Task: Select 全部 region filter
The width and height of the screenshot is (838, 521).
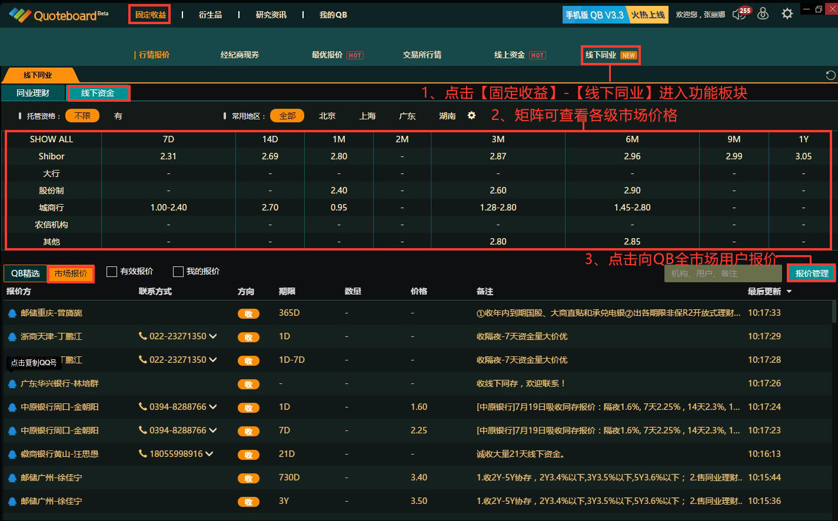Action: [x=287, y=116]
